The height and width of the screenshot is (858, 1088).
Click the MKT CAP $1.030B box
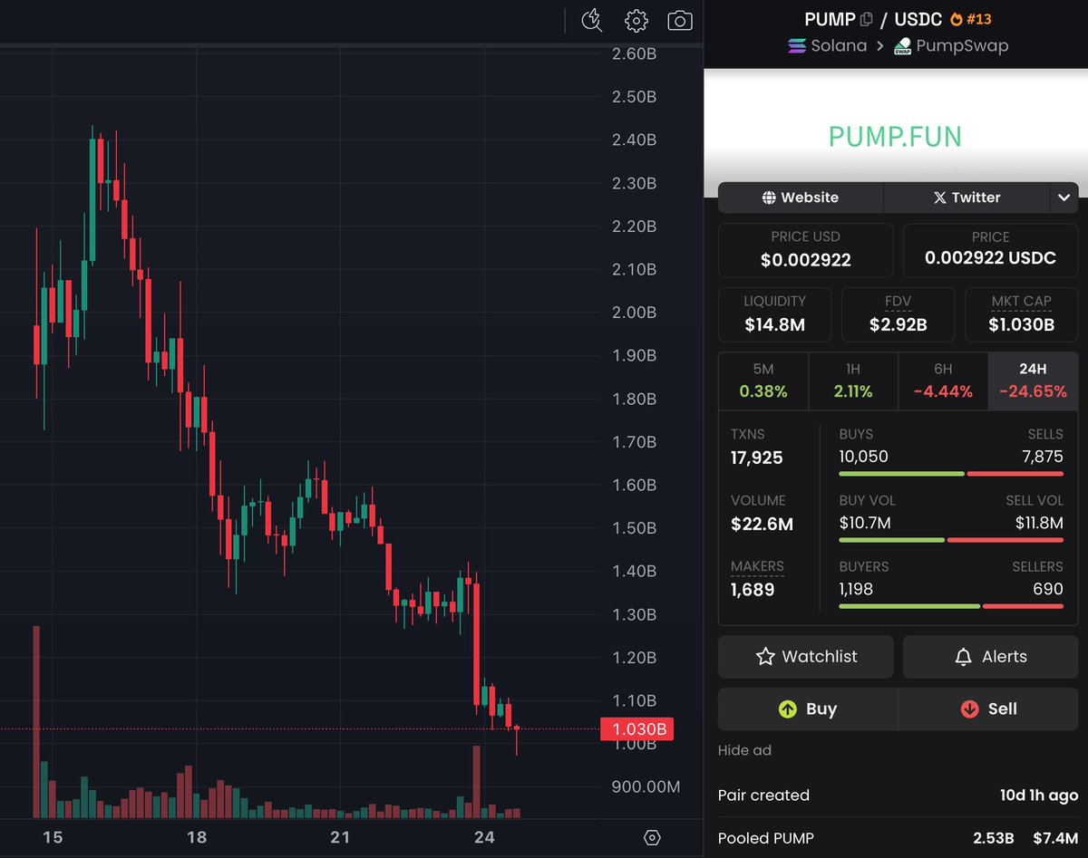(1021, 314)
